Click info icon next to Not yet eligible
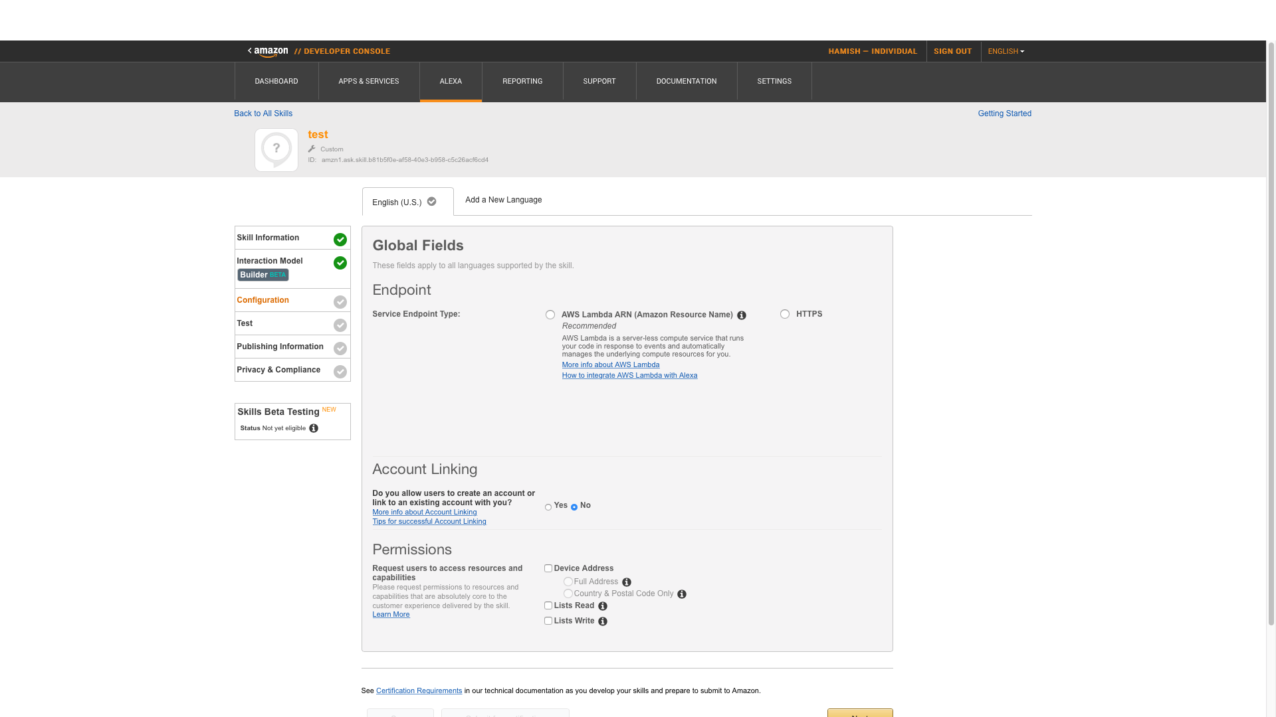This screenshot has height=717, width=1276. 314,428
